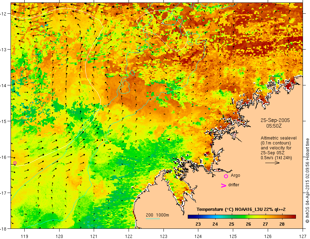Click color bar tick label 26
310x239 pixels.
248,224
